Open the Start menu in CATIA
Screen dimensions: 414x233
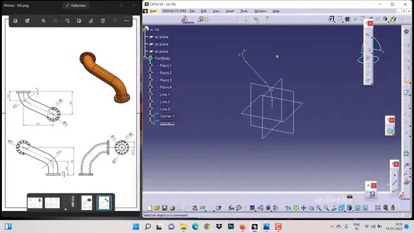click(x=153, y=11)
